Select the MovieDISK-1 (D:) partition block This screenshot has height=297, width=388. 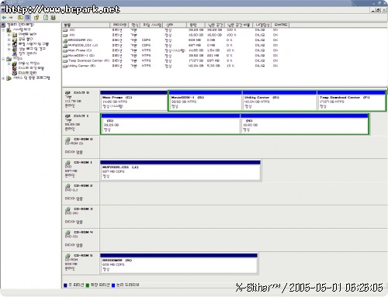[x=205, y=101]
